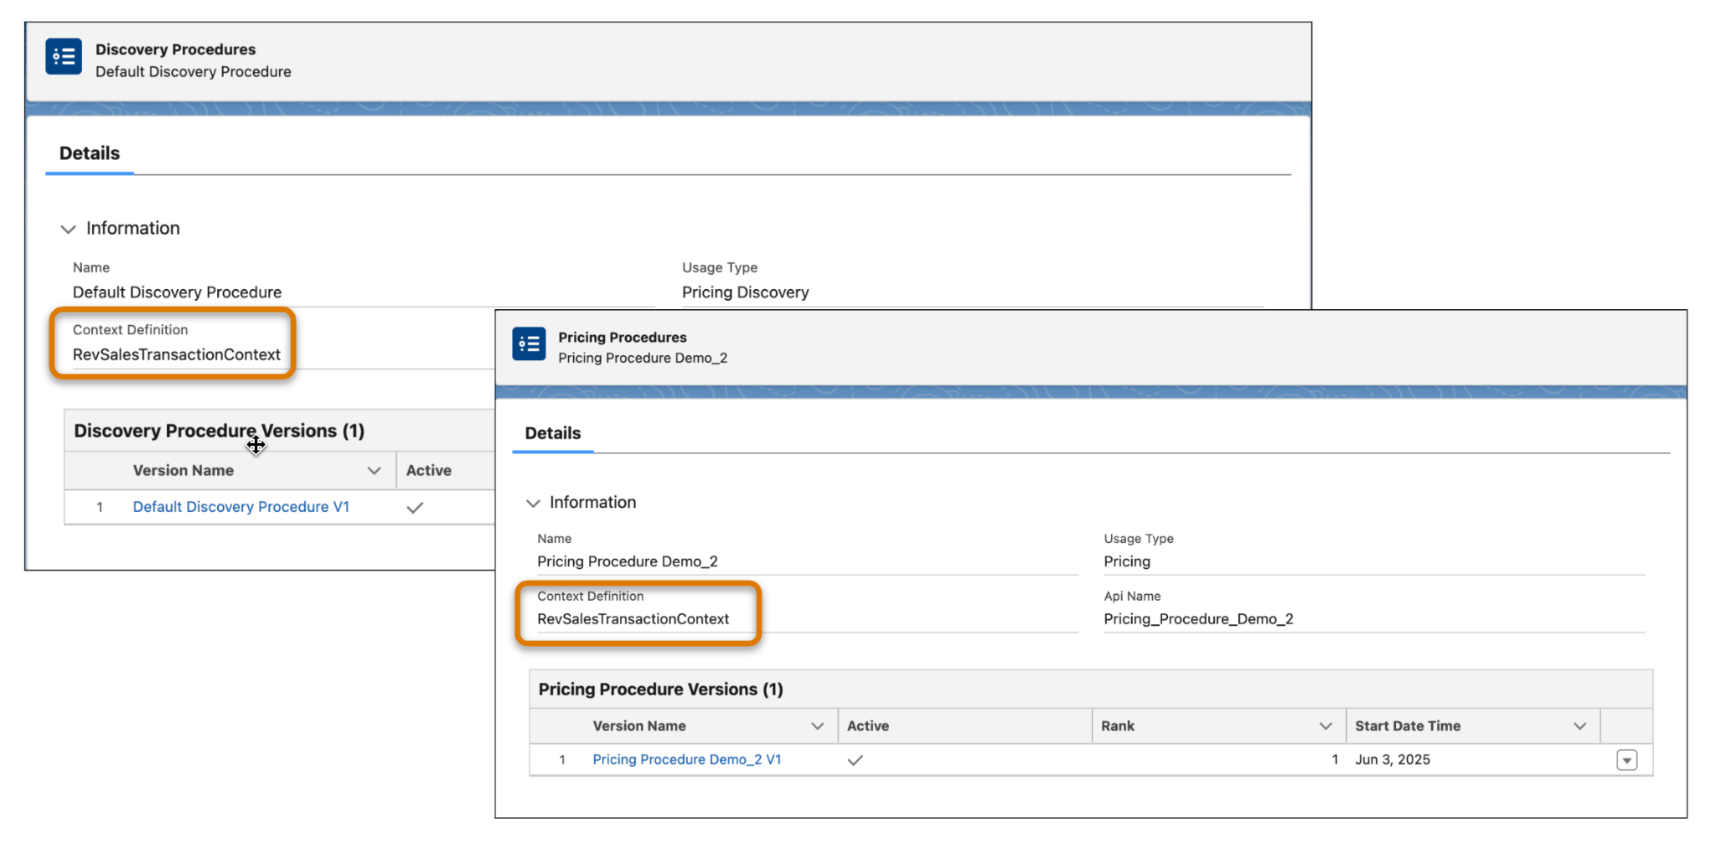Viewport: 1716px width, 853px height.
Task: Click Rank value 1 in Pricing versions row
Action: point(1336,759)
